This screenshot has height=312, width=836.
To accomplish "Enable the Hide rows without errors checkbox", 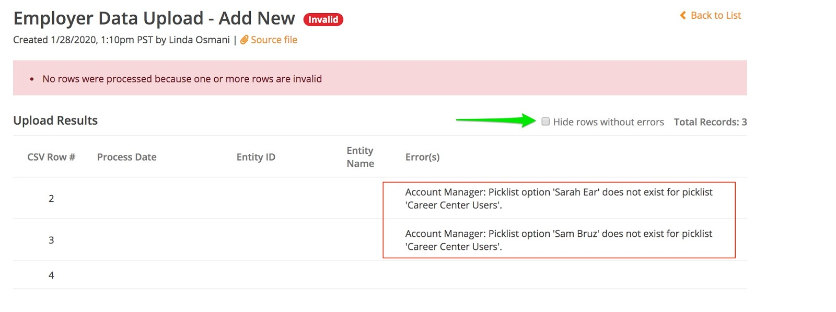I will 545,122.
